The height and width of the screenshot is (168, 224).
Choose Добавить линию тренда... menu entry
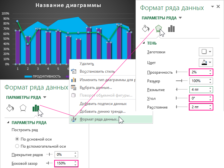(x=102, y=111)
